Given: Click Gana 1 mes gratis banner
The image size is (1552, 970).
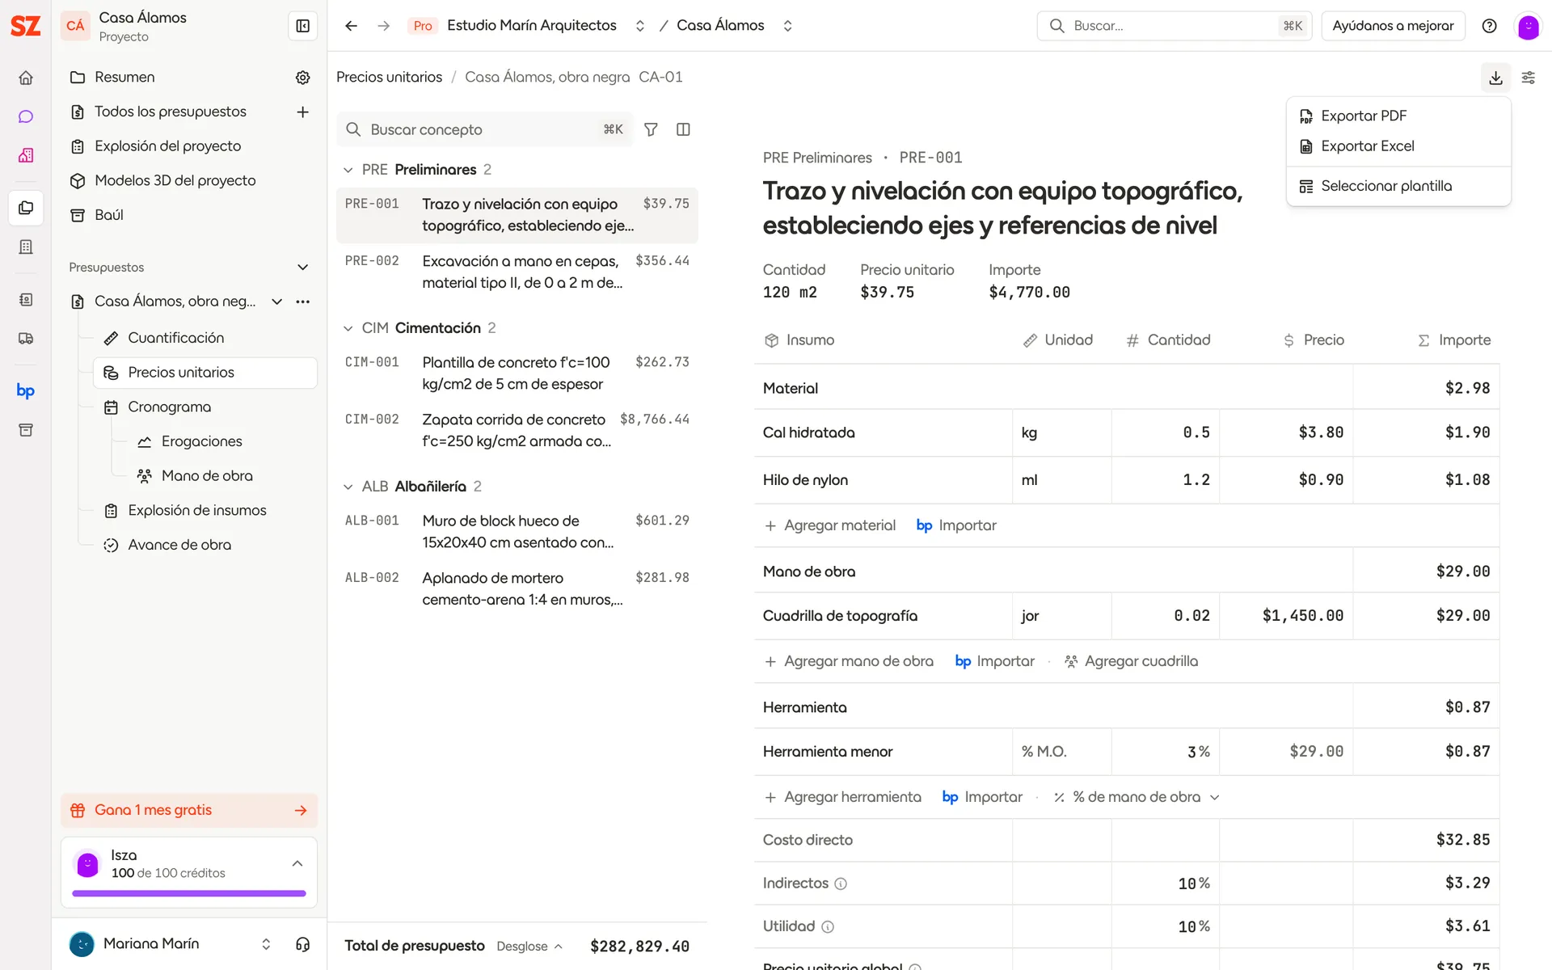Looking at the screenshot, I should 189,810.
